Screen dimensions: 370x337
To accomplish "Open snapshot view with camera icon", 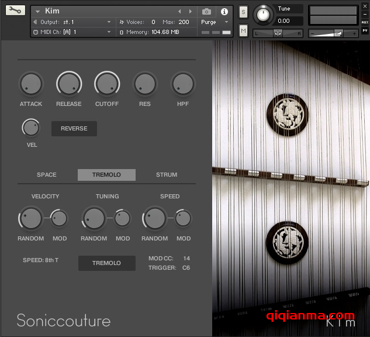I will (x=206, y=11).
